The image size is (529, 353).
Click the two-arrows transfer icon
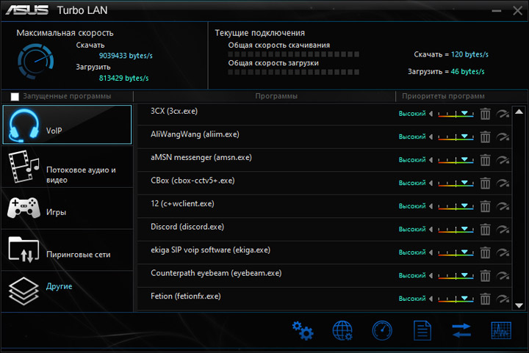[x=461, y=330]
